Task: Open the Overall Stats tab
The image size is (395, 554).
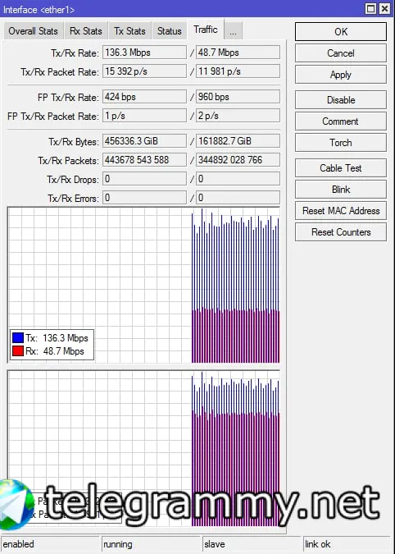Action: pos(33,31)
